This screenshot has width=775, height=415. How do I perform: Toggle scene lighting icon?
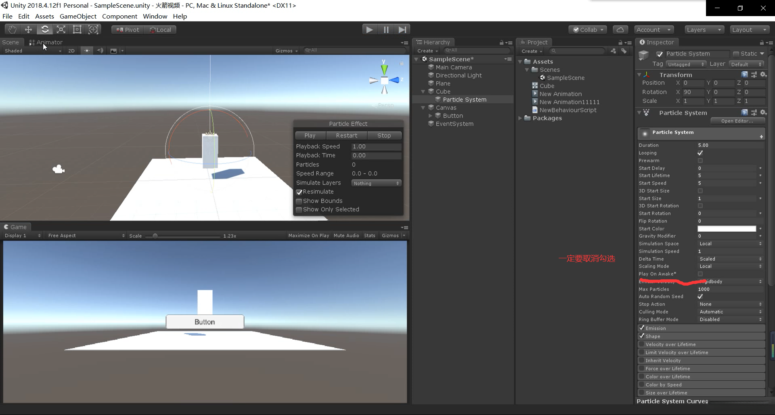tap(86, 50)
